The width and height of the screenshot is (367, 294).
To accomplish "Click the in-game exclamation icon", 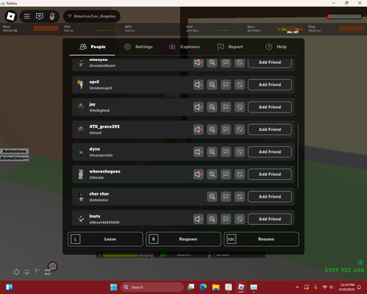I will pos(37,272).
